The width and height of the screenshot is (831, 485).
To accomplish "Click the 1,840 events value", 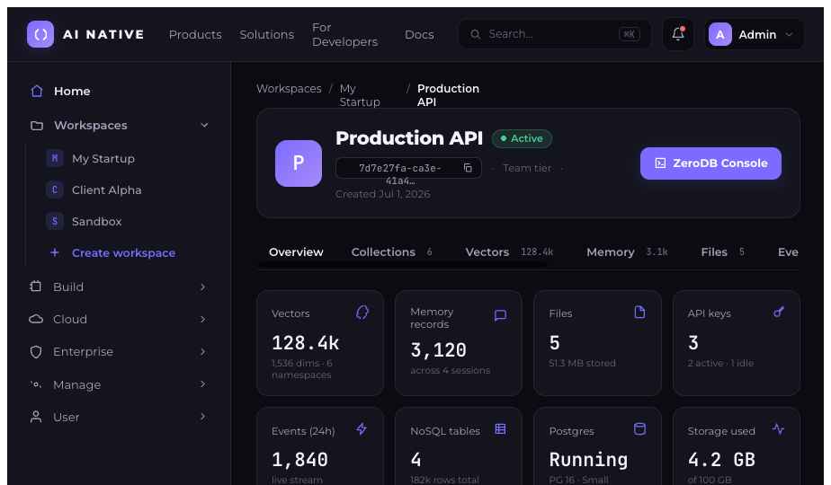I will (x=299, y=460).
